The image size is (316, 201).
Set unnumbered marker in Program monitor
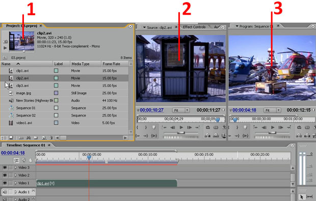(245, 127)
